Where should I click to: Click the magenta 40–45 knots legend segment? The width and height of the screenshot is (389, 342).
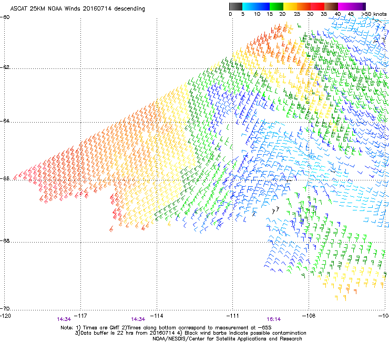(x=345, y=6)
